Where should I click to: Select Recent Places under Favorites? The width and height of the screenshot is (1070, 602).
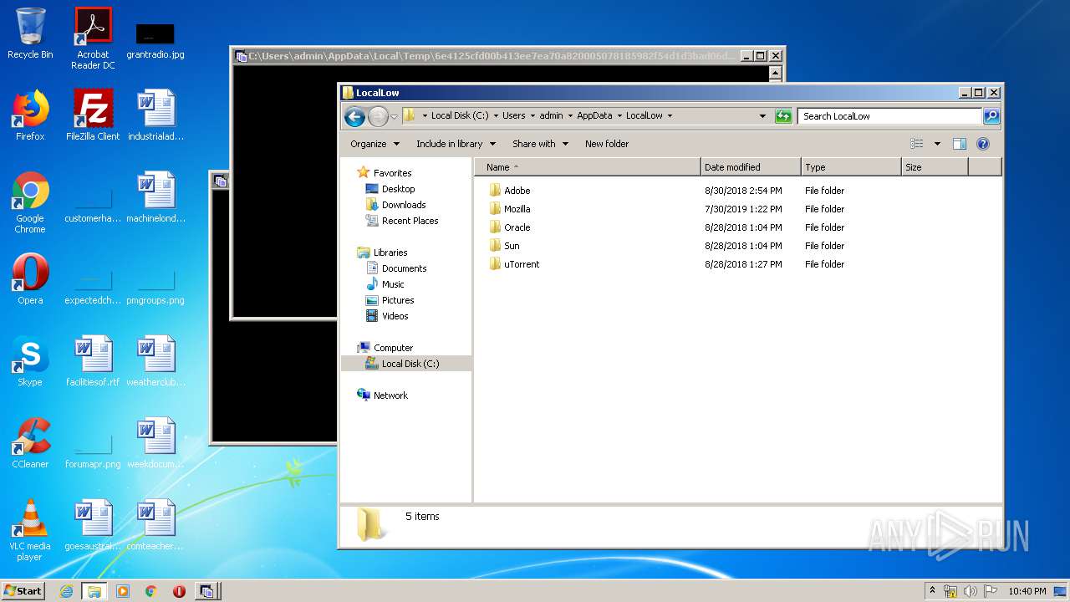[410, 221]
